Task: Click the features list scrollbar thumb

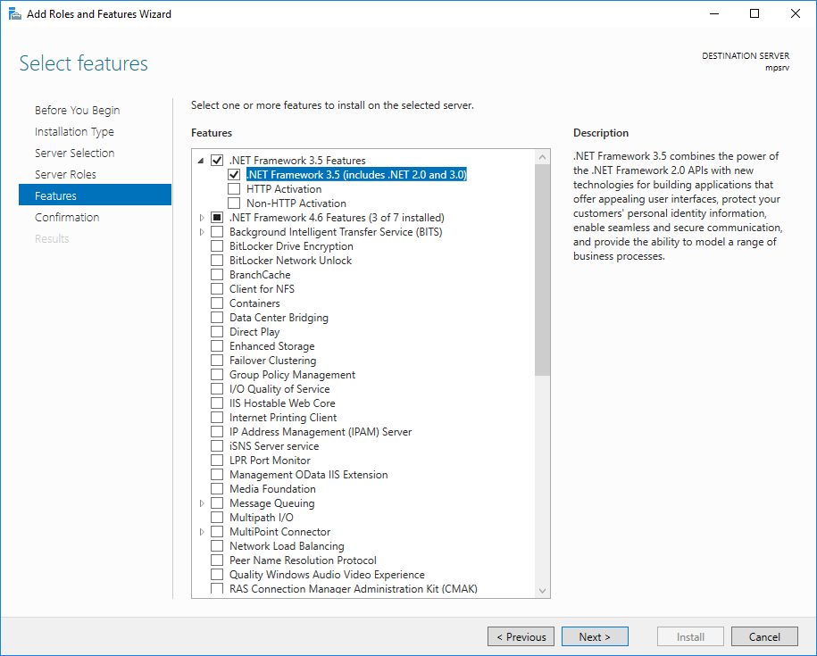Action: point(542,270)
